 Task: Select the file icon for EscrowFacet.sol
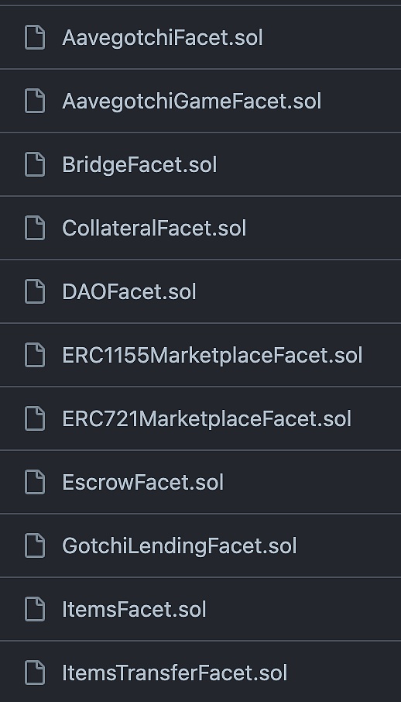(35, 483)
